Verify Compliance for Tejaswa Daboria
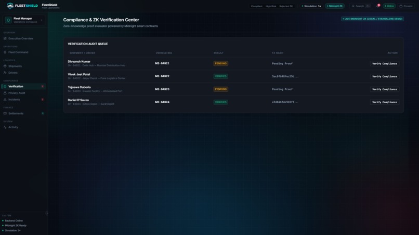Viewport: 419px width, 235px height. [x=385, y=89]
